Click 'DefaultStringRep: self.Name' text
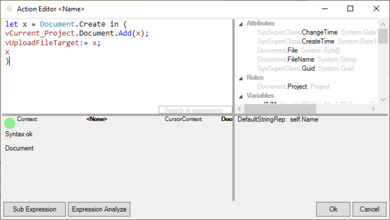 tap(278, 119)
